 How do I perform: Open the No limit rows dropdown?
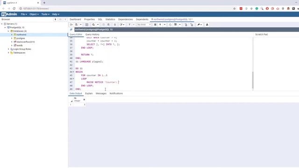[x=144, y=25]
